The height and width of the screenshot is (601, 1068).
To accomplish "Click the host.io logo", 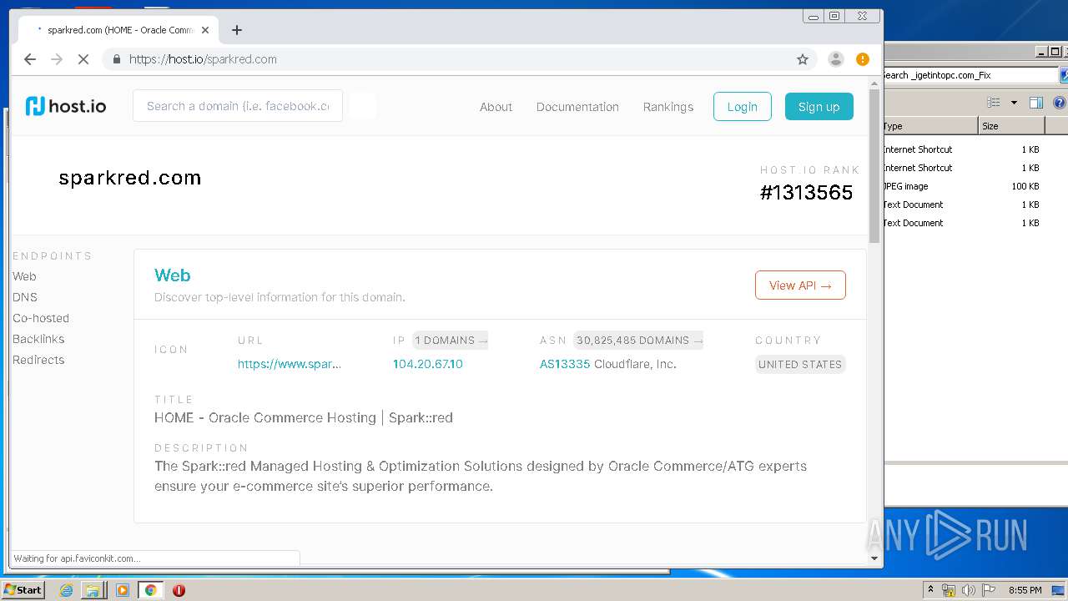I will (x=66, y=106).
